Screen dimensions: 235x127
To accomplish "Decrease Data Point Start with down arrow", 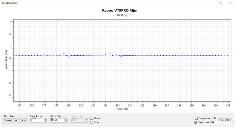I will tap(46, 121).
